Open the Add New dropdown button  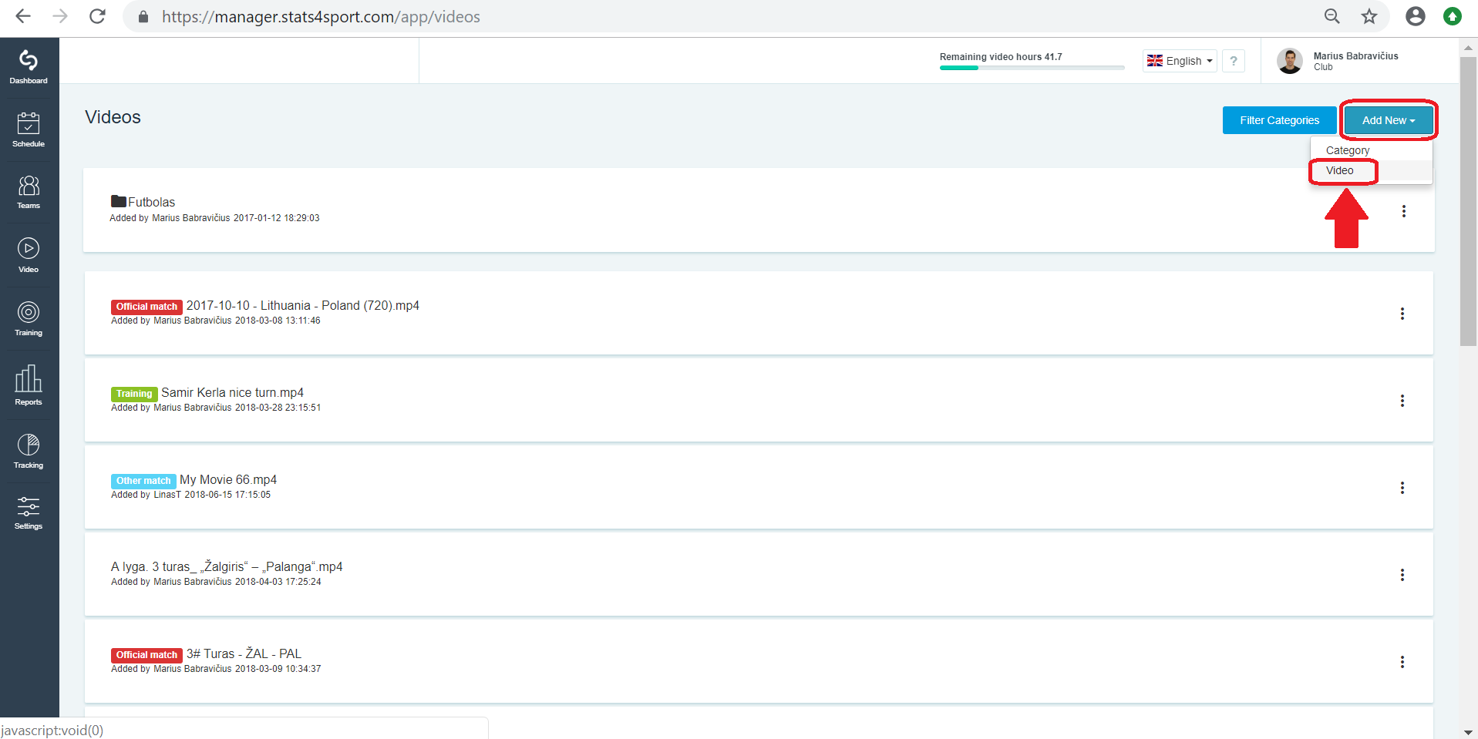point(1389,120)
